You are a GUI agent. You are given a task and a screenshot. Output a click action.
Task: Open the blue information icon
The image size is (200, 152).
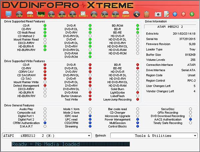[175, 14]
